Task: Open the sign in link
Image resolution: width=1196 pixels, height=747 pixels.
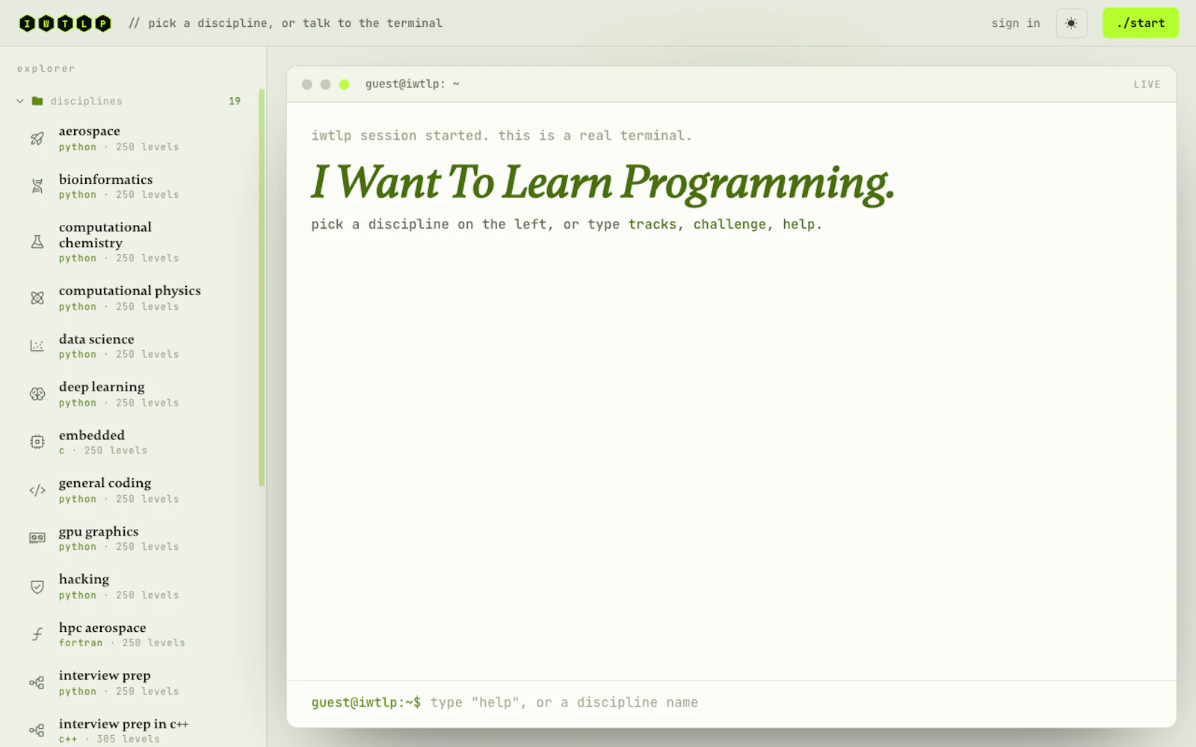Action: pyautogui.click(x=1016, y=23)
